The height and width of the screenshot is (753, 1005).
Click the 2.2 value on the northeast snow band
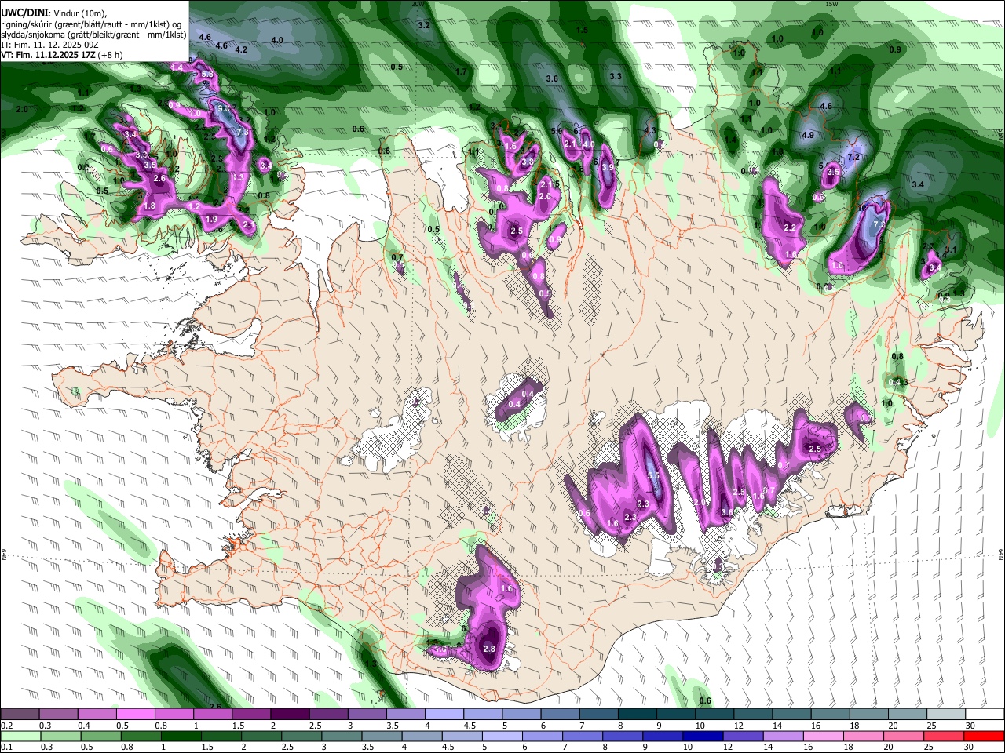[790, 227]
